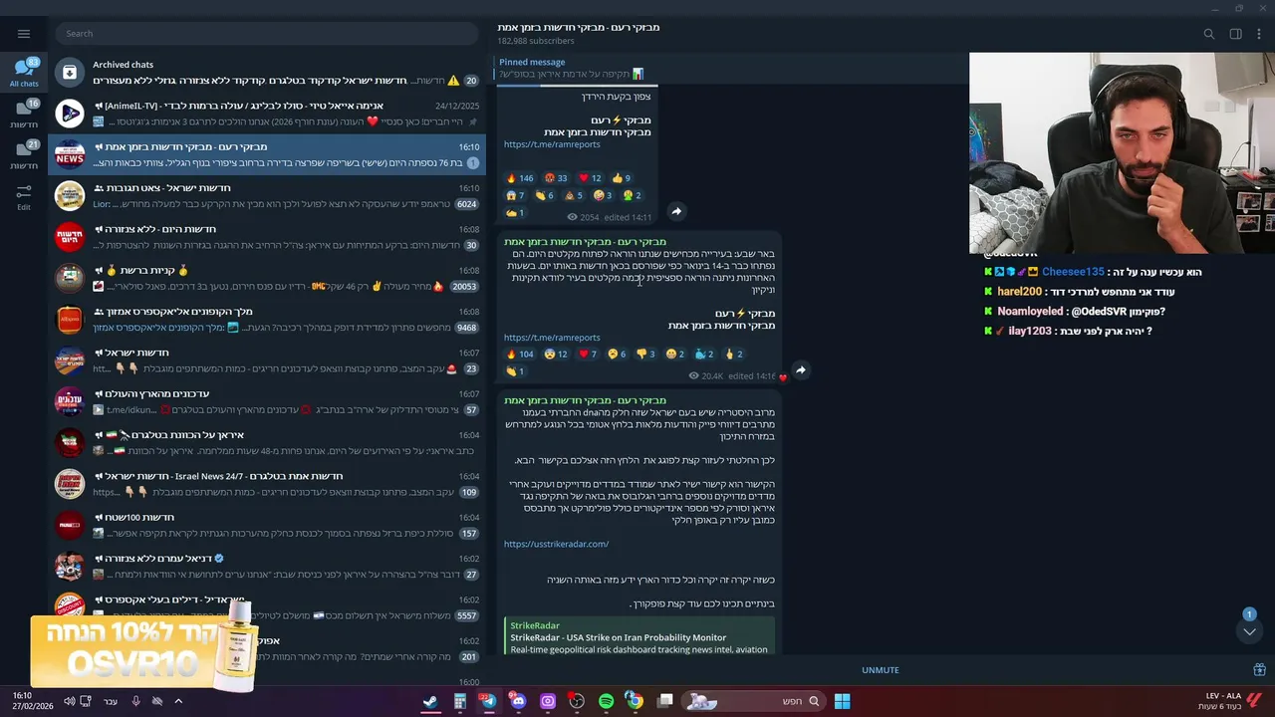Open the Archived chats row
The image size is (1275, 717).
coord(267,72)
